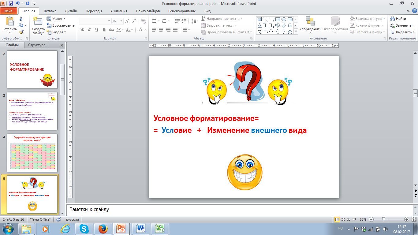Click the zoom slider handle
Viewport: 418px width, 235px height.
(x=383, y=219)
